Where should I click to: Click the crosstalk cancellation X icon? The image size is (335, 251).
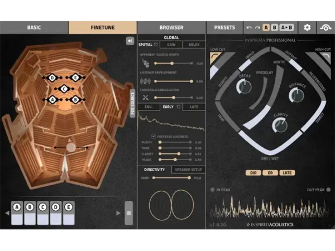pos(146,98)
